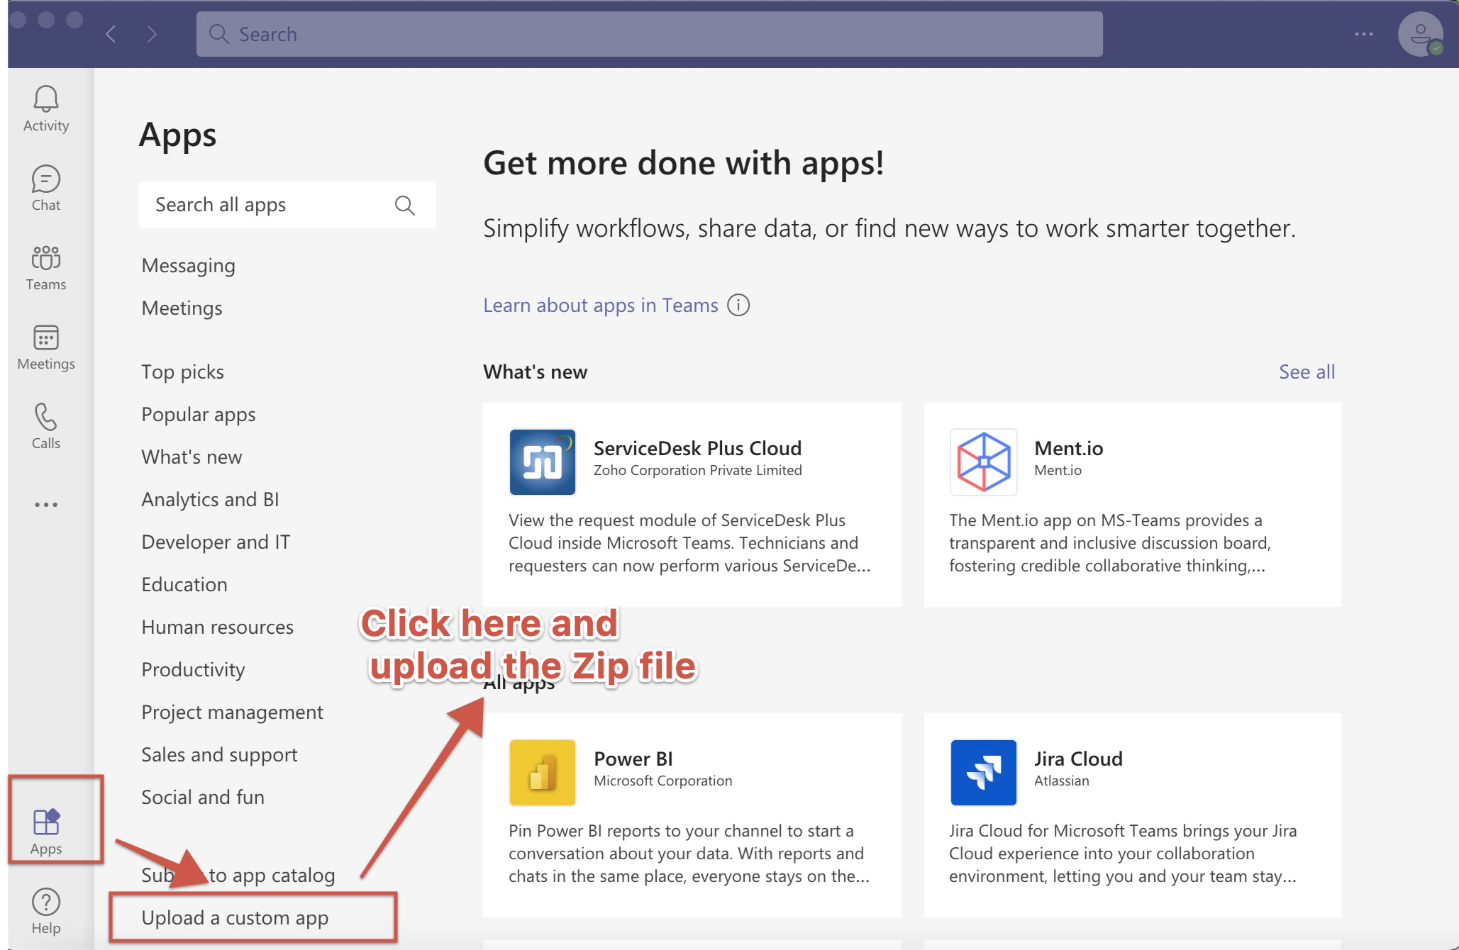This screenshot has height=950, width=1459.
Task: Open Jira Cloud app title
Action: click(1078, 759)
